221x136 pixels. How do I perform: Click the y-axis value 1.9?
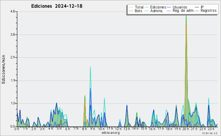click(x=13, y=80)
